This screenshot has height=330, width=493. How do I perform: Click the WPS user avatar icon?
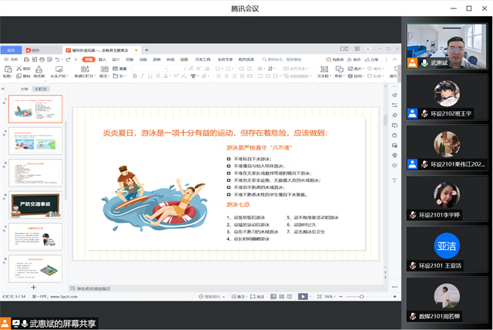(x=368, y=49)
